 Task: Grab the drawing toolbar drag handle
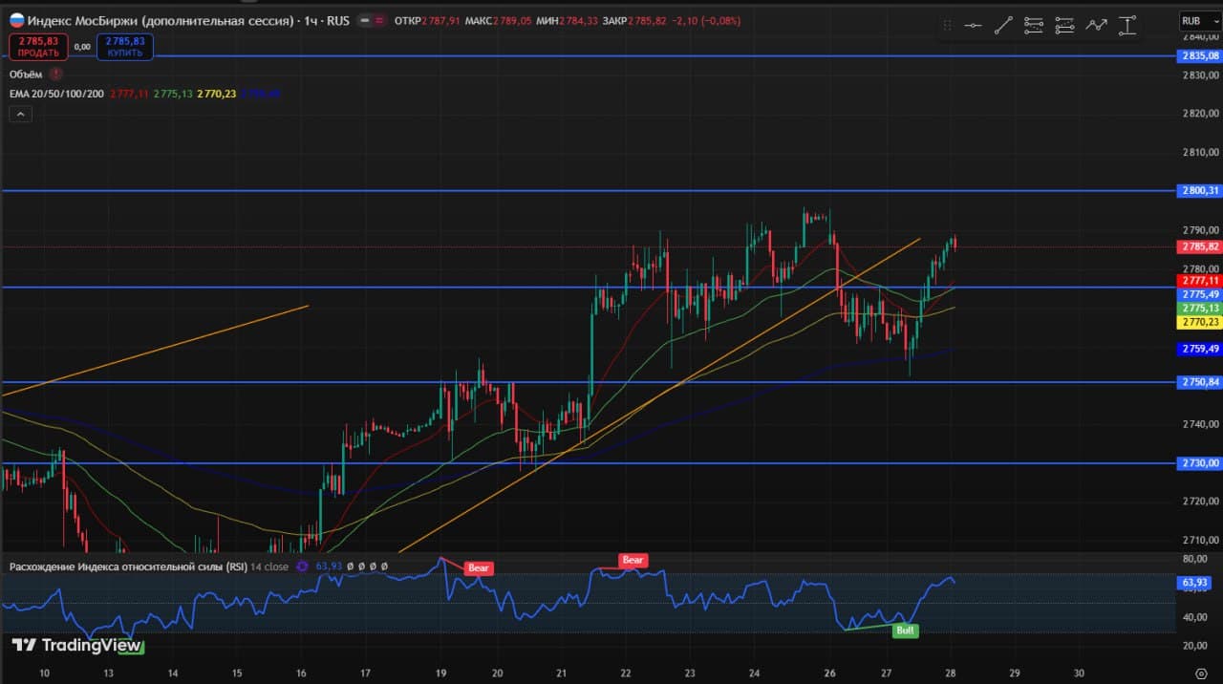(x=947, y=26)
